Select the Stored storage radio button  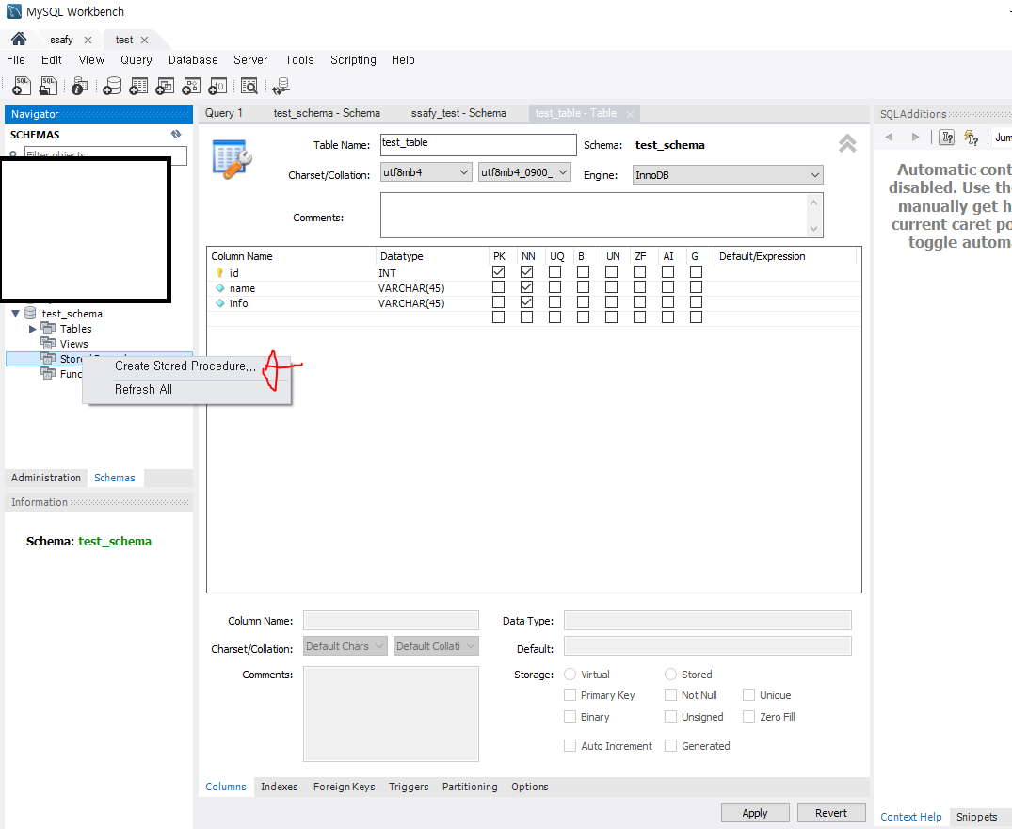[670, 675]
